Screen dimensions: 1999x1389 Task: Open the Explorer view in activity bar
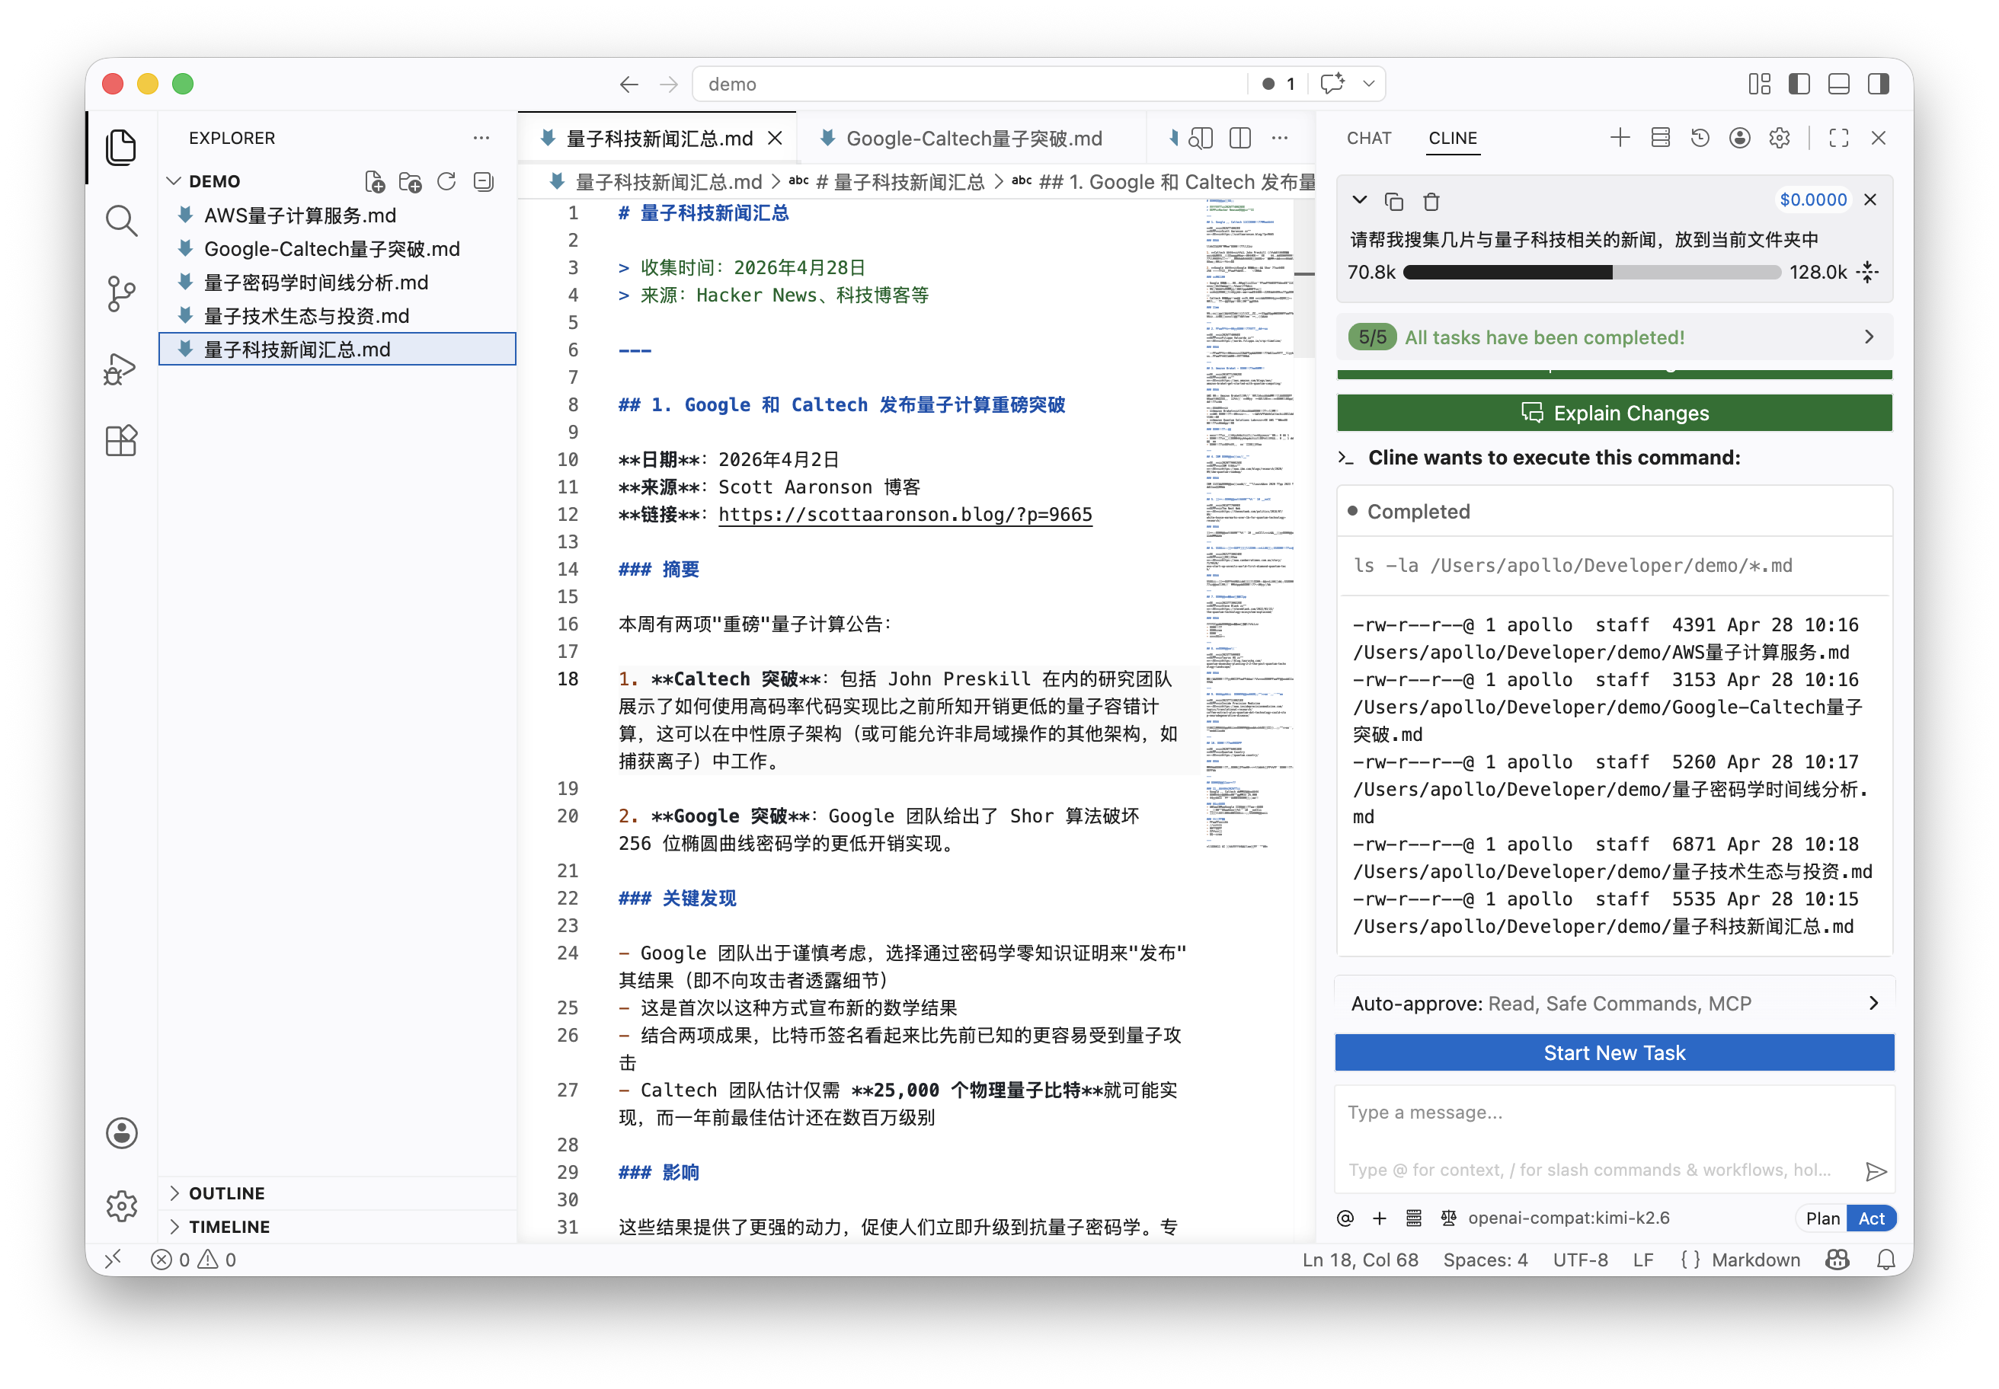(121, 146)
